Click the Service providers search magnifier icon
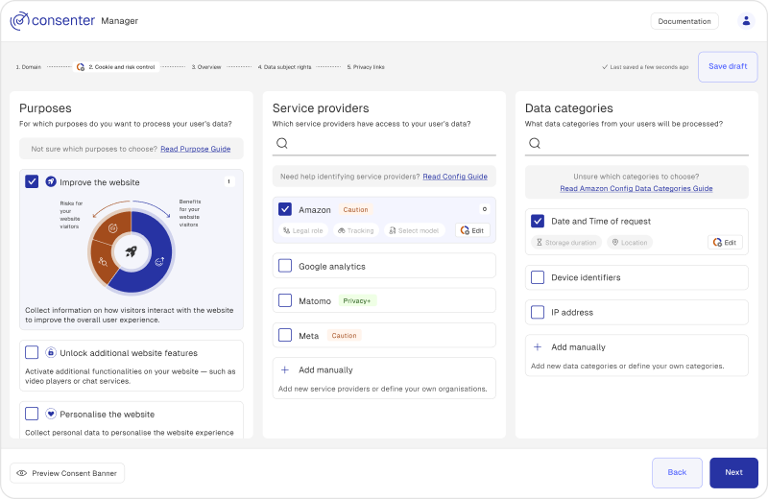This screenshot has width=768, height=499. 282,143
